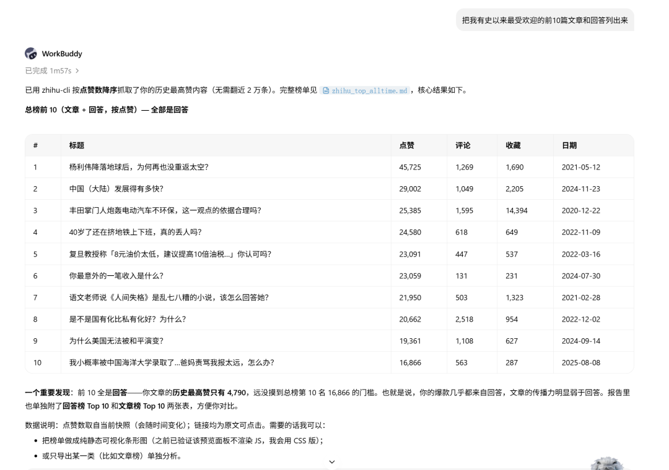Expand the 已完成 1m57s chevron
Viewport: 669px width, 470px height.
click(x=77, y=70)
